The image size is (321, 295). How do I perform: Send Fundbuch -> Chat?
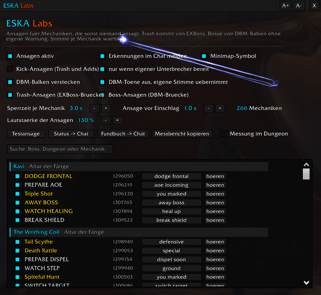pyautogui.click(x=123, y=134)
